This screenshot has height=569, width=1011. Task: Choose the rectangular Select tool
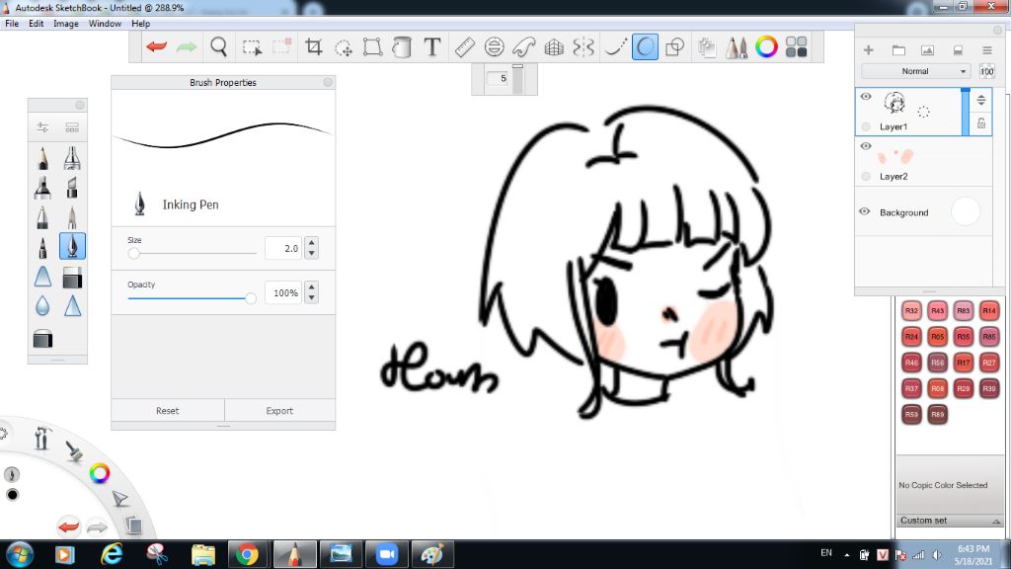pyautogui.click(x=252, y=47)
